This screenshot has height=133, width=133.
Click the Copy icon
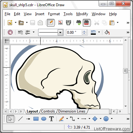click(104, 23)
